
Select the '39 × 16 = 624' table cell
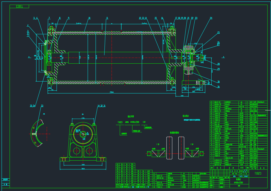coord(144,171)
